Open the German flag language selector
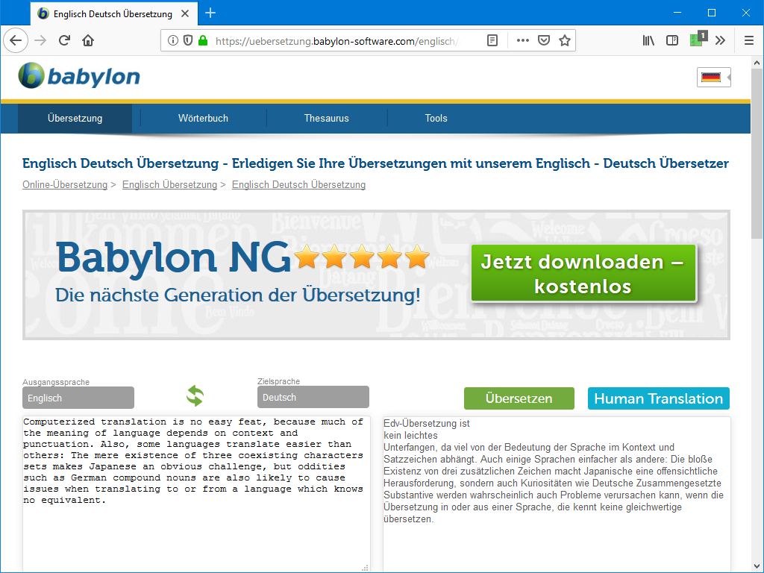Image resolution: width=764 pixels, height=573 pixels. [x=714, y=77]
